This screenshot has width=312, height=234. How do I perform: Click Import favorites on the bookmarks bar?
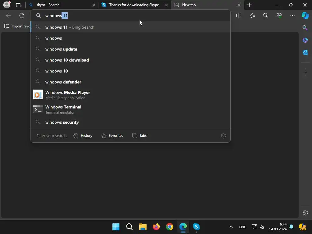(17, 26)
